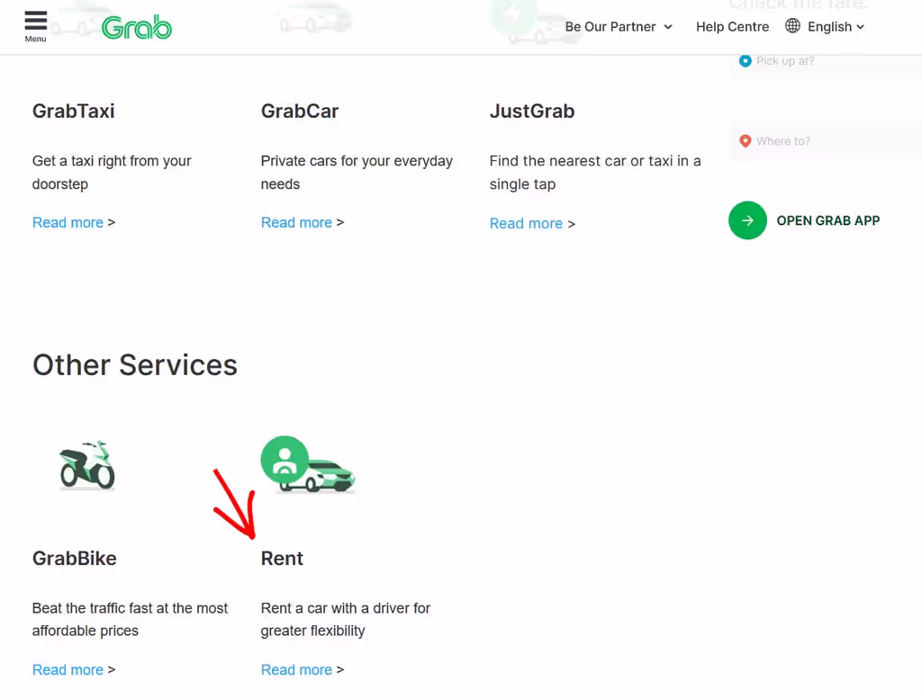Viewport: 922px width, 698px height.
Task: Click the globe language icon
Action: tap(792, 26)
